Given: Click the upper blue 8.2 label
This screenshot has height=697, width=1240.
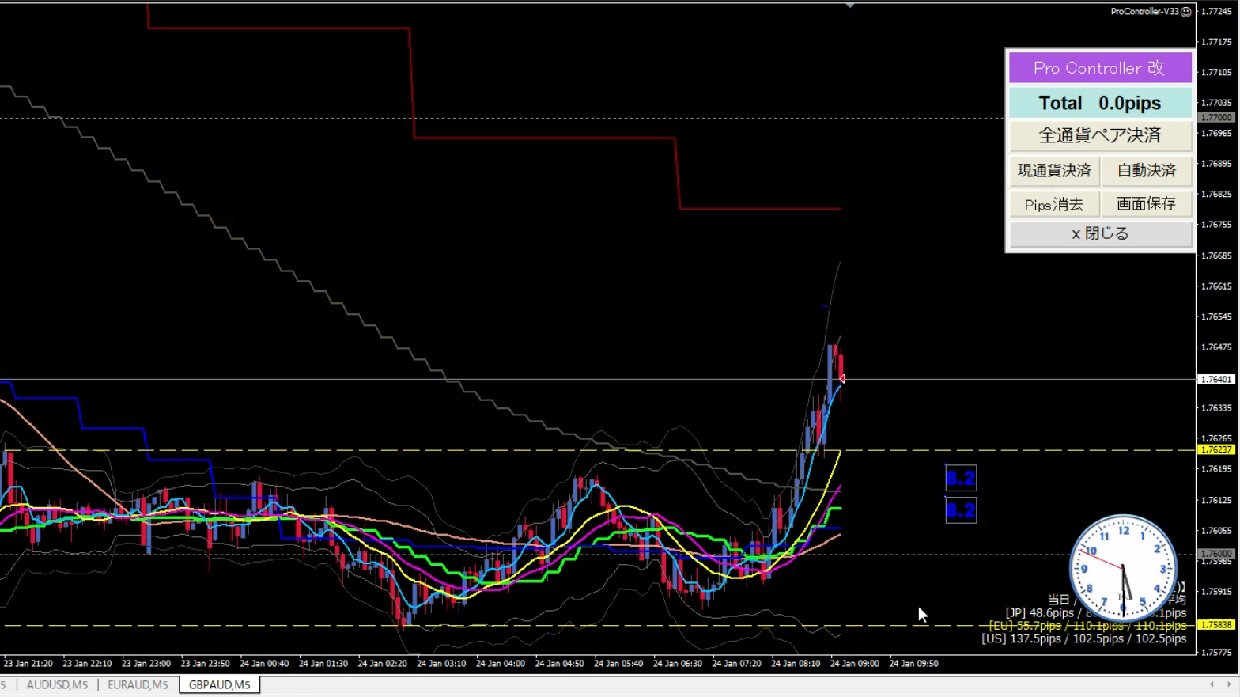Looking at the screenshot, I should point(961,478).
